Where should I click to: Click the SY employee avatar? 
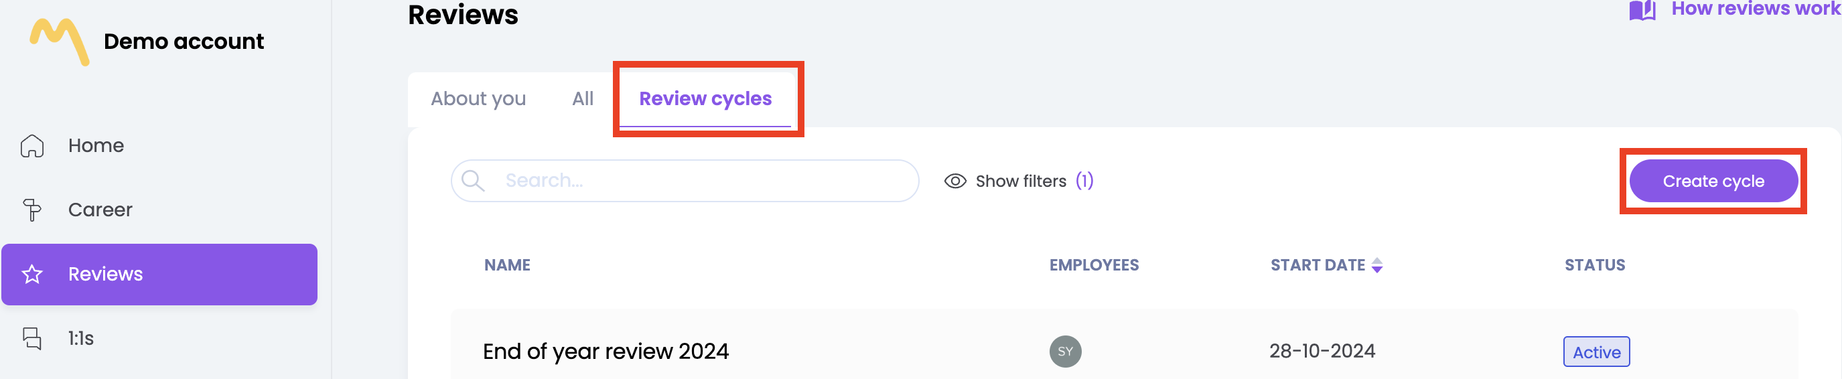pos(1065,351)
